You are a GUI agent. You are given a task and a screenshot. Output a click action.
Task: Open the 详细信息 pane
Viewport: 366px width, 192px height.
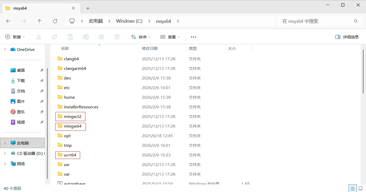pyautogui.click(x=347, y=37)
